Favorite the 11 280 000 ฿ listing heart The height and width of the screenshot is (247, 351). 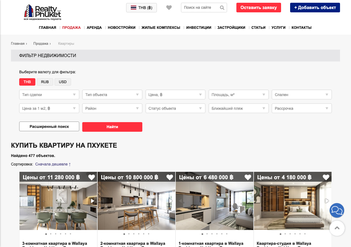(92, 177)
